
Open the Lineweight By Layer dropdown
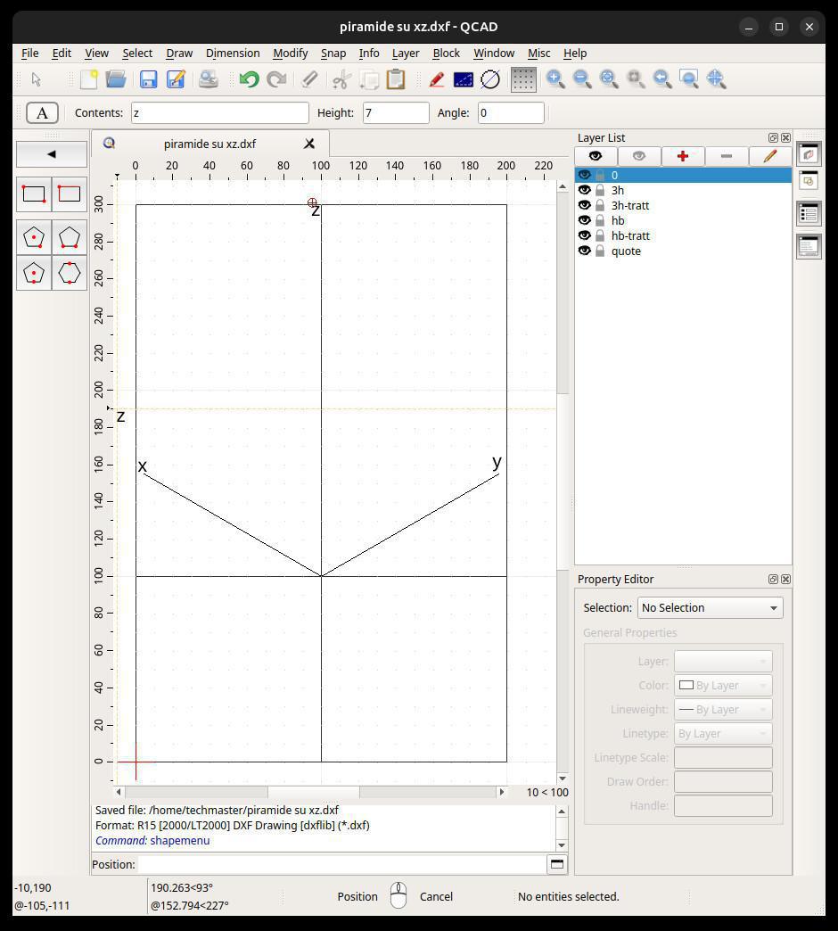722,709
